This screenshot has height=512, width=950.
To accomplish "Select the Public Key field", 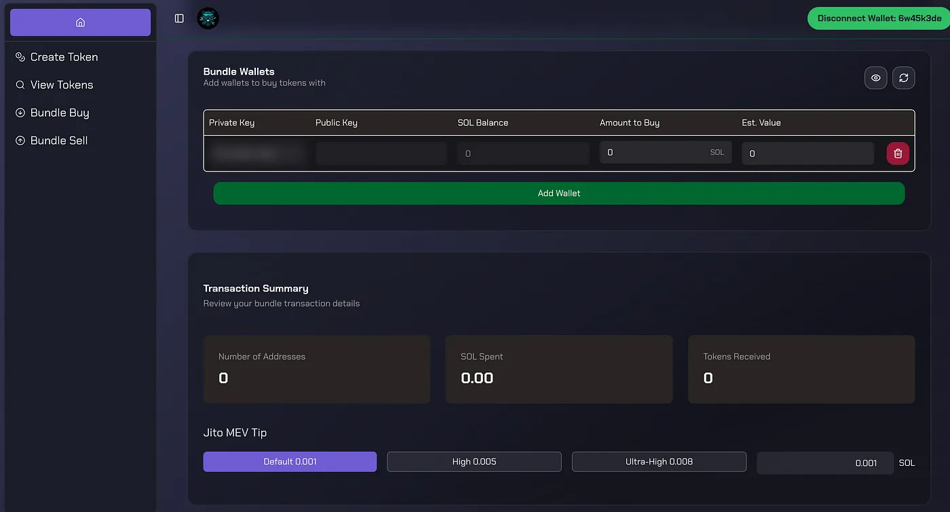I will tap(381, 153).
